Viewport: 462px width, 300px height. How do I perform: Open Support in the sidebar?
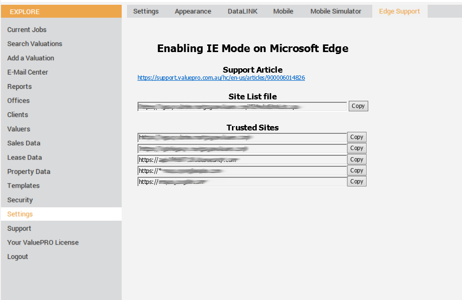click(19, 228)
